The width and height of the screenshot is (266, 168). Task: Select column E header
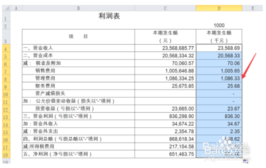pyautogui.click(x=252, y=8)
